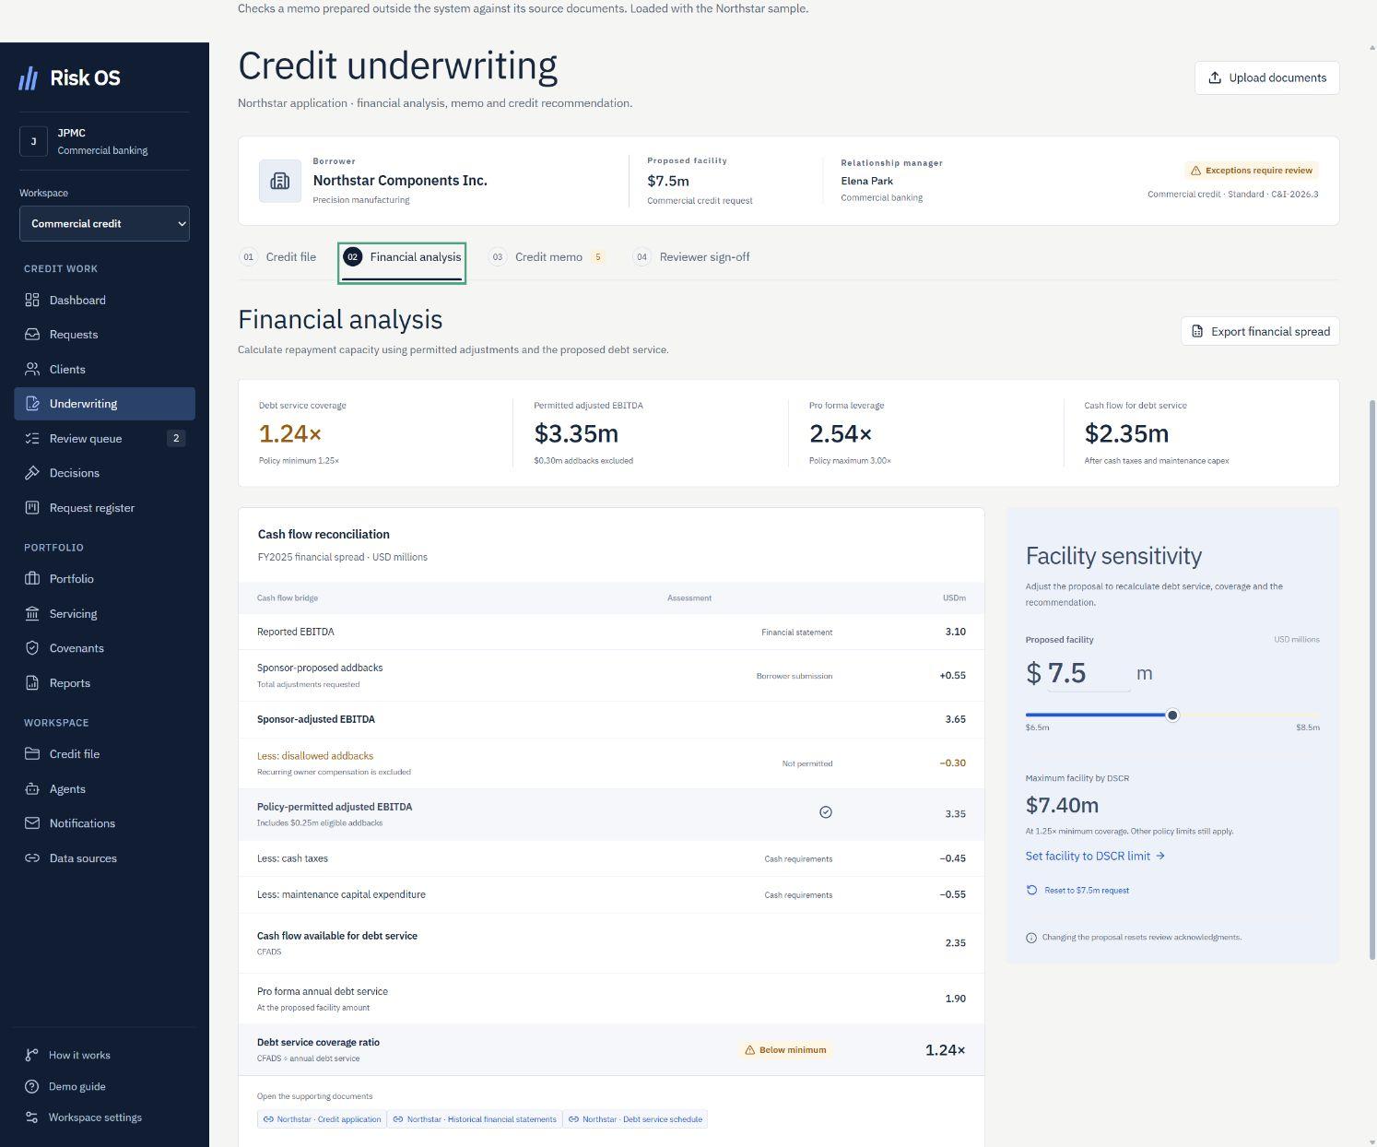Click the proposed facility slider handle
This screenshot has width=1377, height=1147.
click(x=1172, y=715)
